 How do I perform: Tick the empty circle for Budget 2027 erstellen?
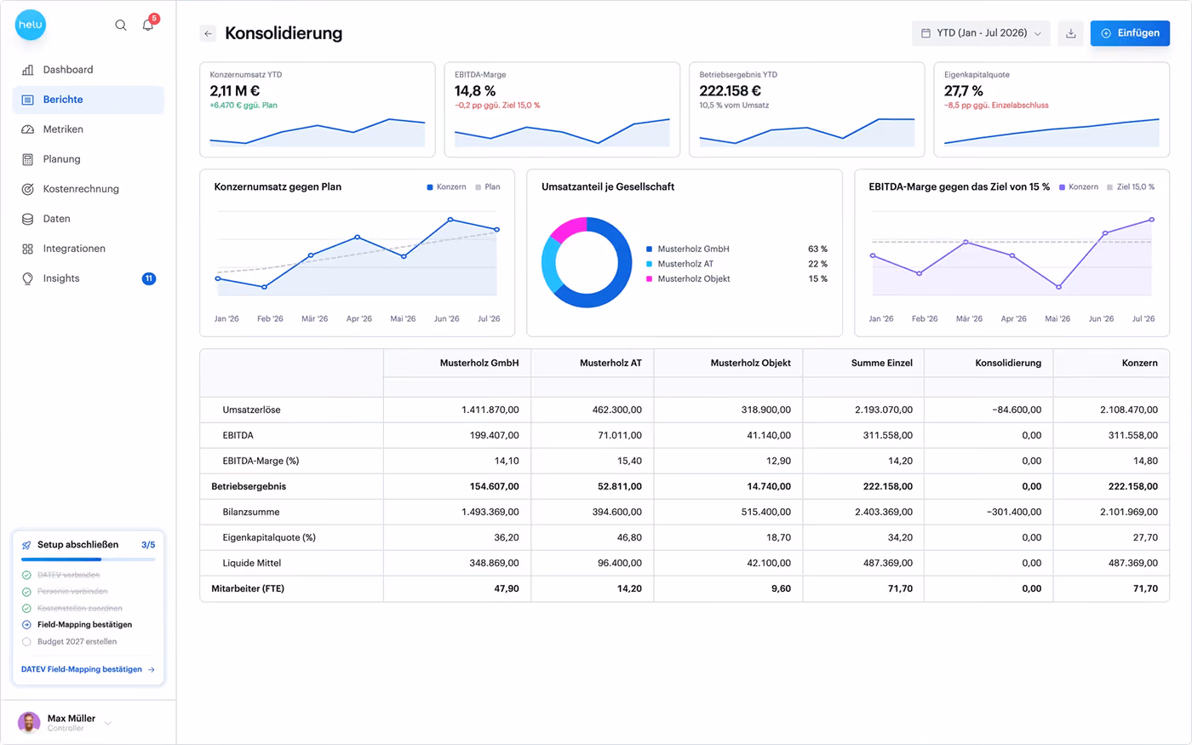click(26, 642)
